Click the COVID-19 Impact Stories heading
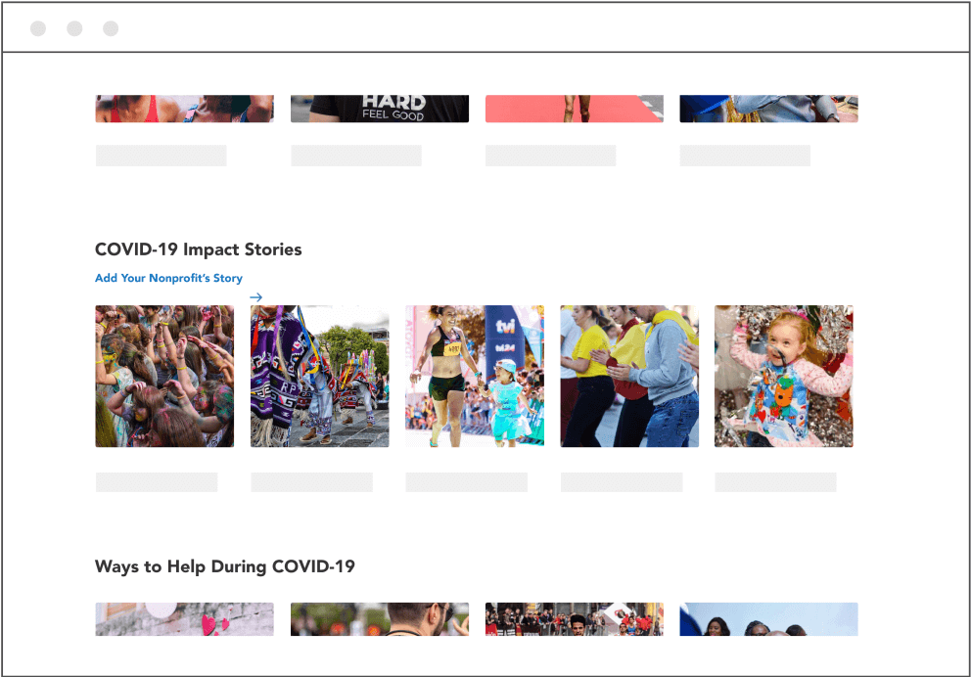 (x=198, y=249)
